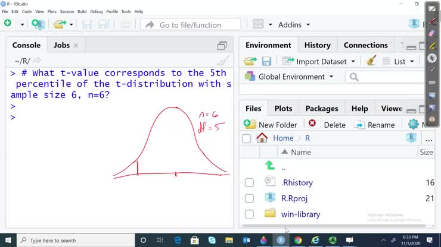
Task: Clear the console with broom icon
Action: 223,61
